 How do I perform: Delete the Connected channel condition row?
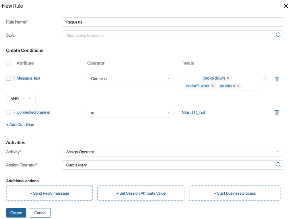click(277, 112)
